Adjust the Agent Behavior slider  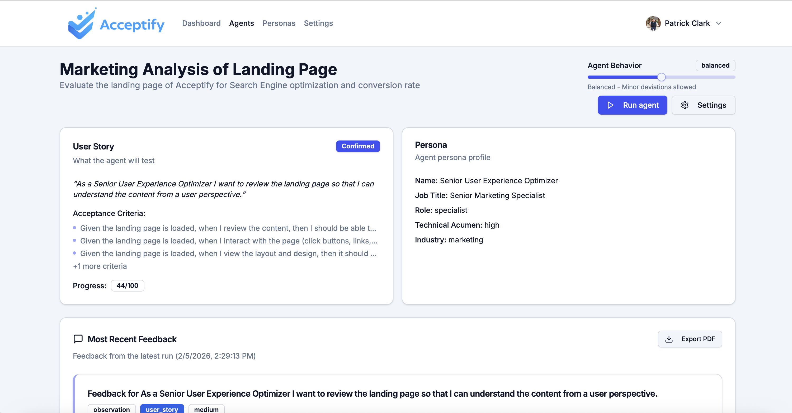click(x=661, y=77)
